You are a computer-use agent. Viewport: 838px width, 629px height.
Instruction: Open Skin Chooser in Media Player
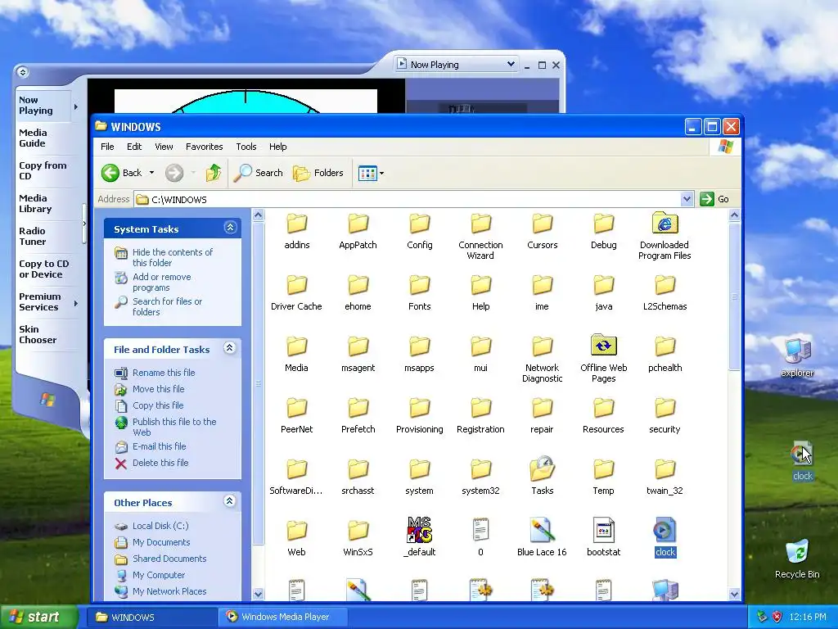pyautogui.click(x=38, y=334)
